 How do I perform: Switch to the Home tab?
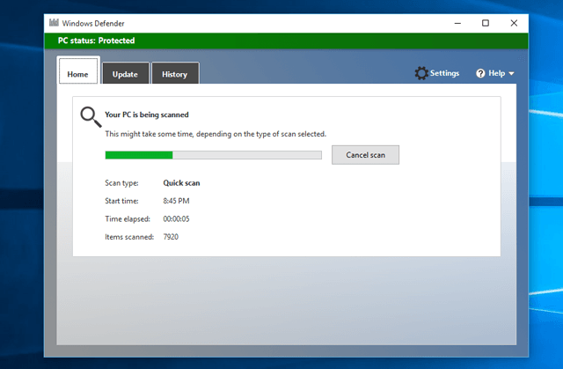click(78, 70)
